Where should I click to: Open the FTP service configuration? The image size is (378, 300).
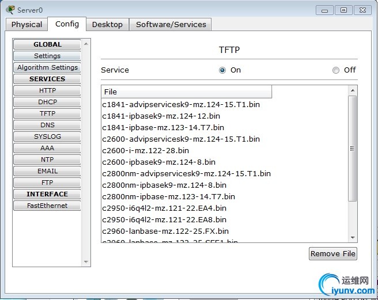point(47,183)
